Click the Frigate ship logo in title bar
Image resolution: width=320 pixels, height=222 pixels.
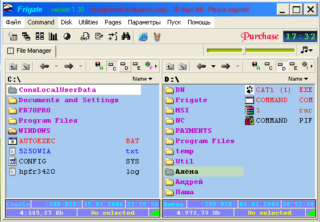(x=9, y=9)
